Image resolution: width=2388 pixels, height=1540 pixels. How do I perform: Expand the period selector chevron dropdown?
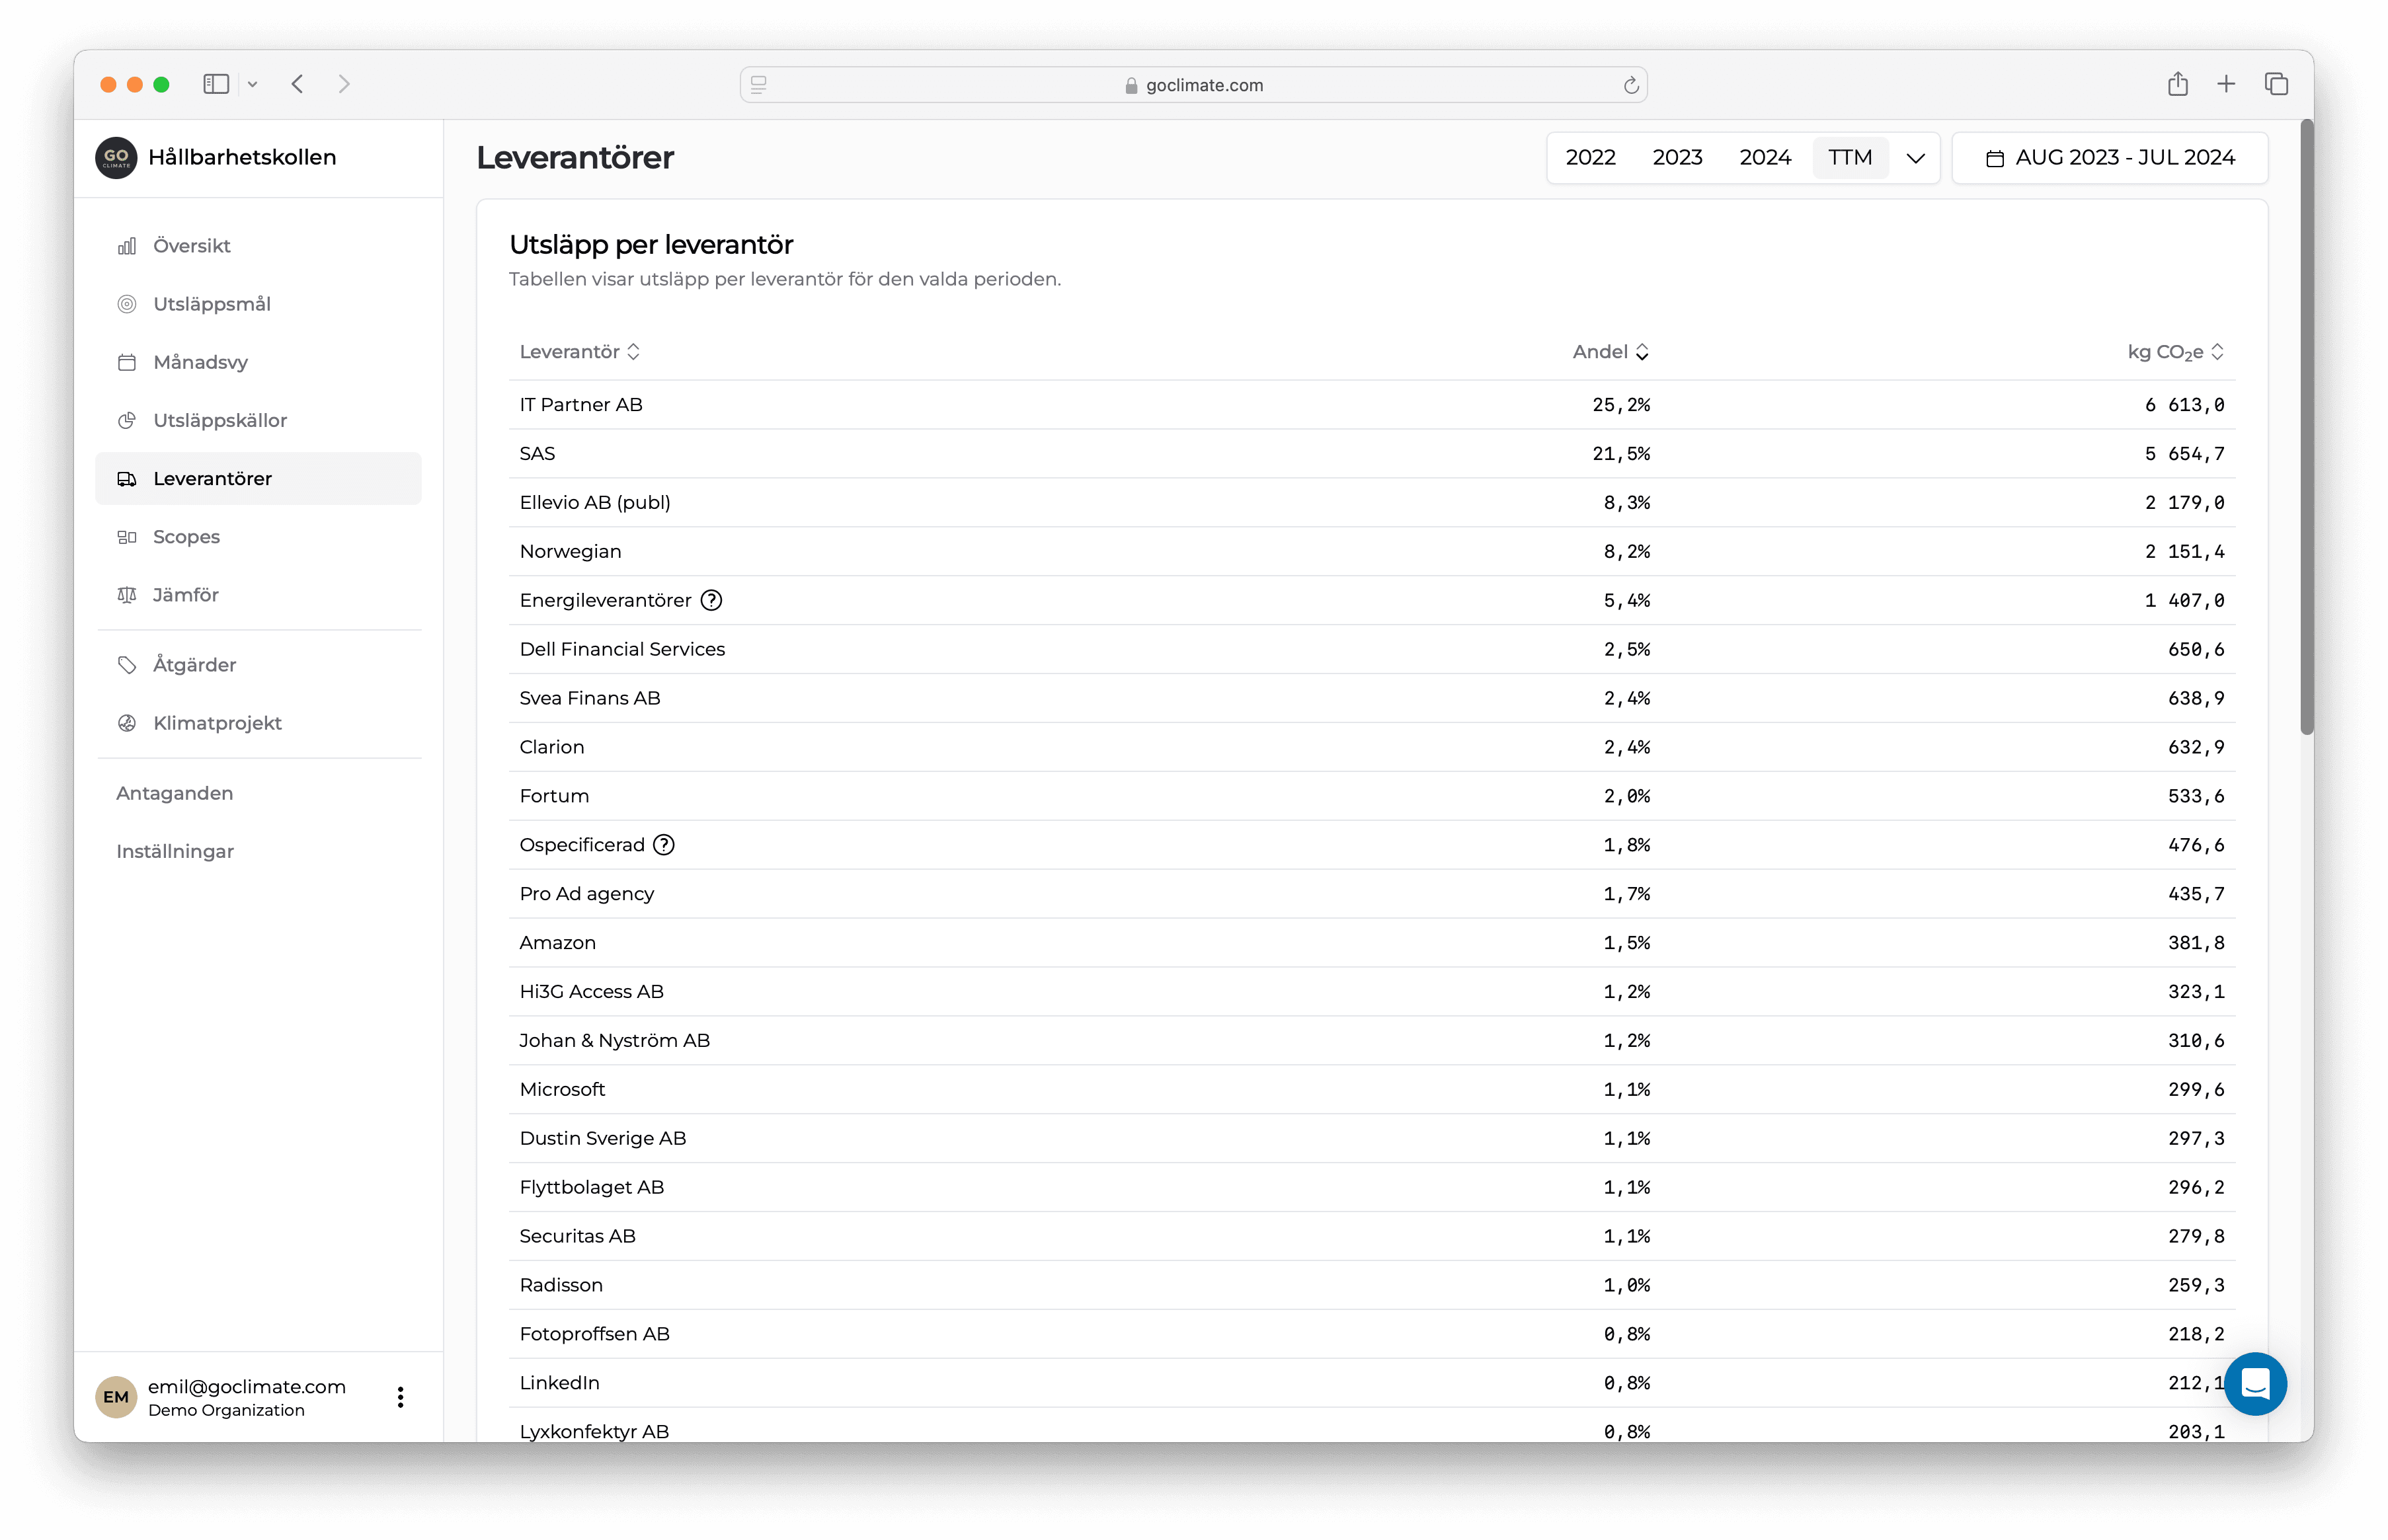pos(1915,158)
